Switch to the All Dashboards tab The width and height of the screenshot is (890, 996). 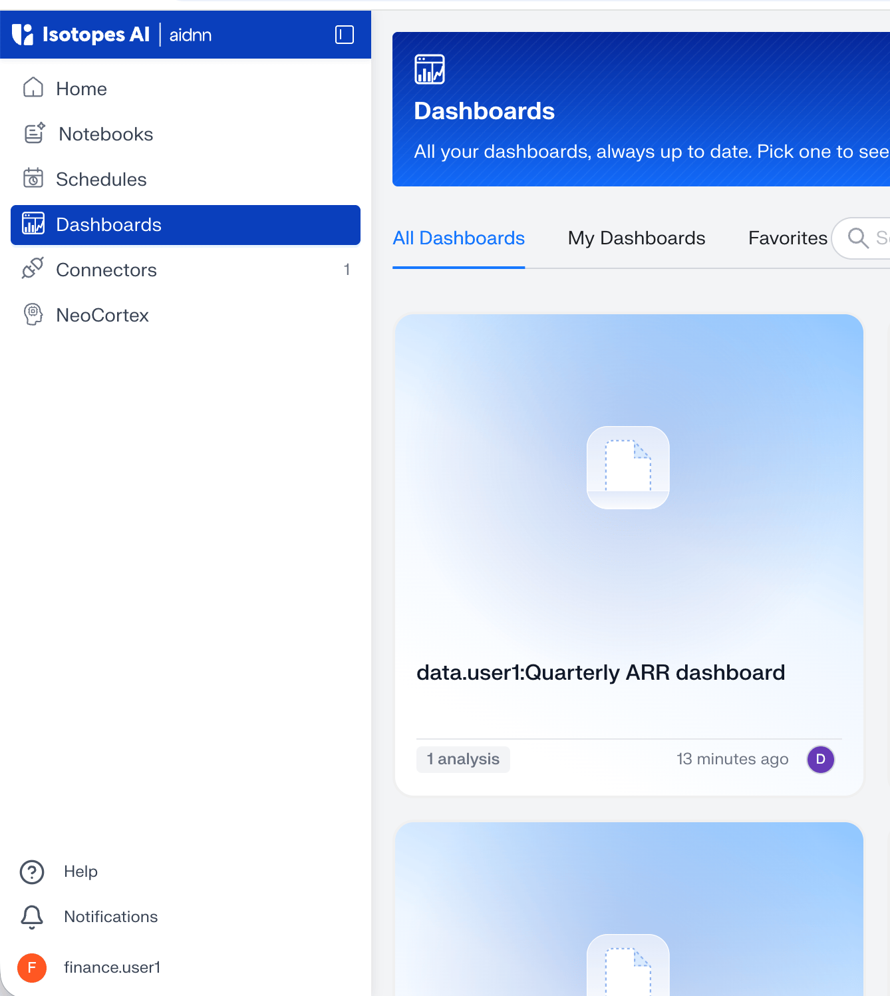pos(459,238)
